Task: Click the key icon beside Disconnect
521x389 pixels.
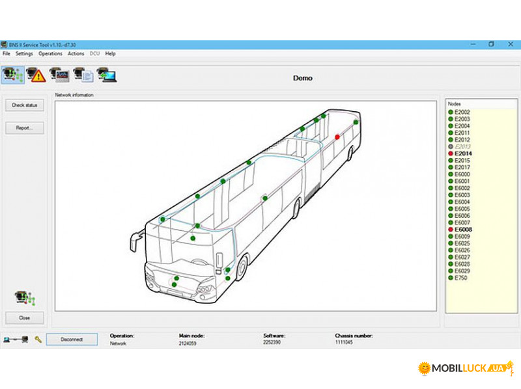Action: [x=38, y=340]
